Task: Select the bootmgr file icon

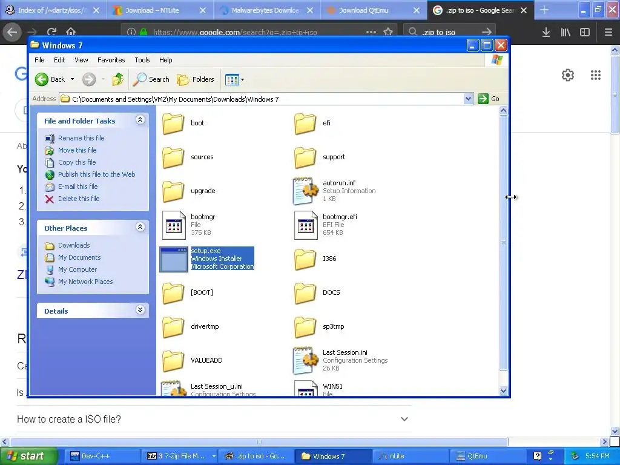Action: point(174,225)
